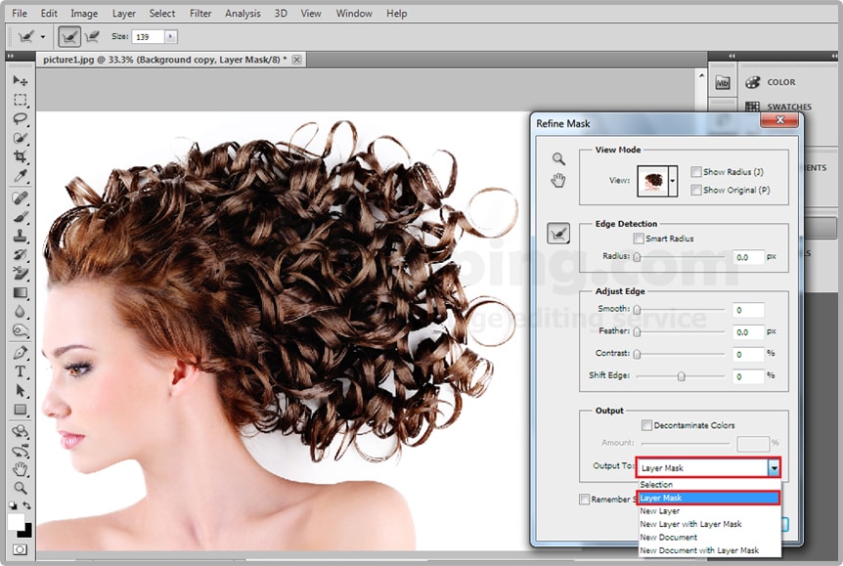Select the Lasso tool

coord(20,118)
